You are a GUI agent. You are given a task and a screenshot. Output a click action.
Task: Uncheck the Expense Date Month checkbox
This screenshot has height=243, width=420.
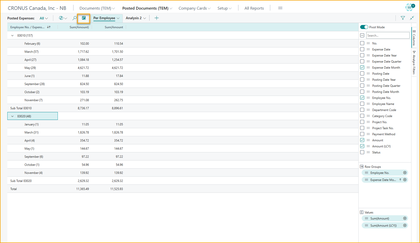(362, 68)
